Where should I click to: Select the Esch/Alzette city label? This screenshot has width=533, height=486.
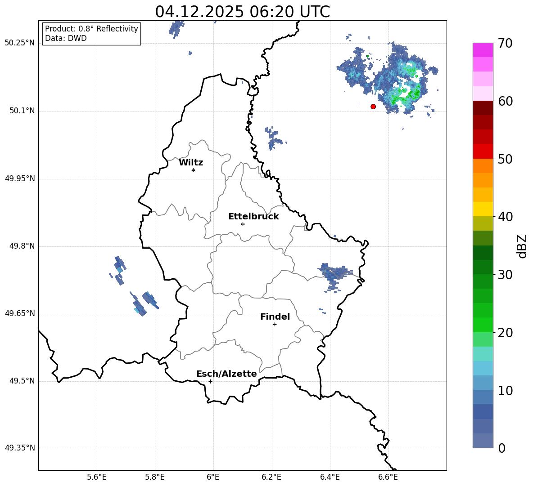click(x=226, y=374)
